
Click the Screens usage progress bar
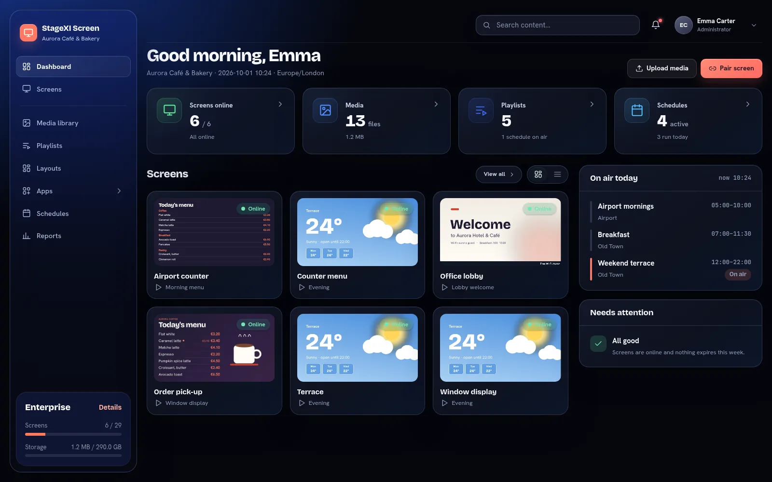click(73, 434)
